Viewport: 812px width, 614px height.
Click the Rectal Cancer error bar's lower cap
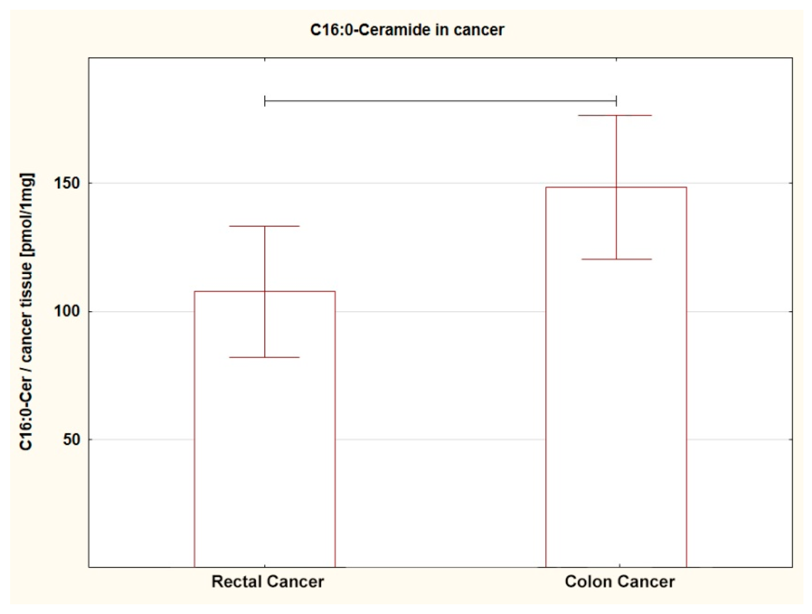264,357
